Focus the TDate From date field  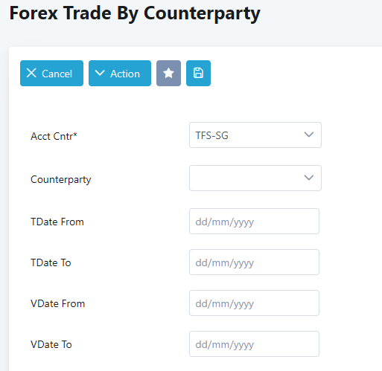coord(254,221)
